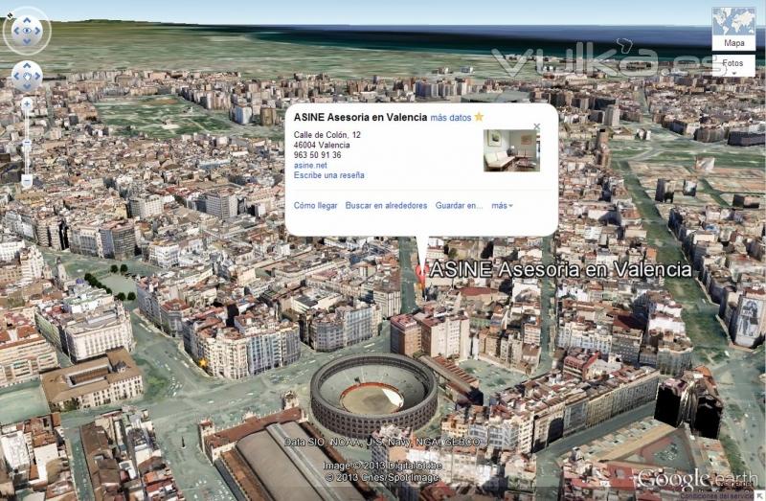Click the zoom slider handle
Image resolution: width=766 pixels, height=501 pixels.
coord(27,142)
